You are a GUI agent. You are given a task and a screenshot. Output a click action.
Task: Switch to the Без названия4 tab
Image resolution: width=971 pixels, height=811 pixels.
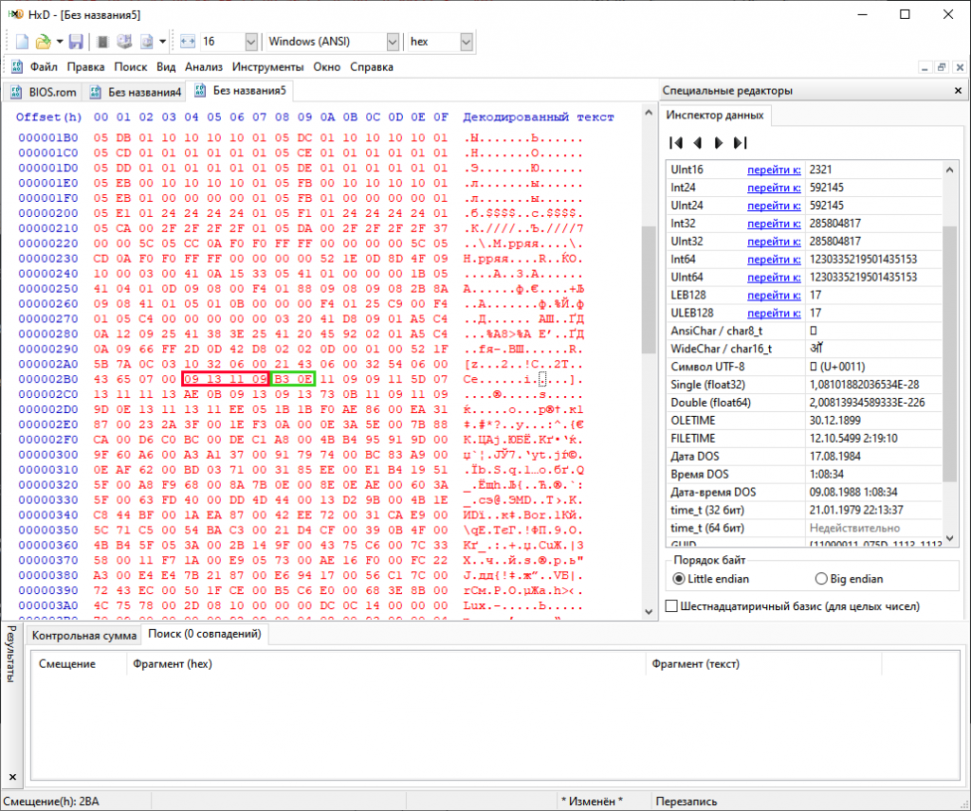137,92
